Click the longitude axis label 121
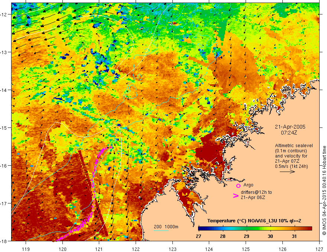 (x=99, y=249)
